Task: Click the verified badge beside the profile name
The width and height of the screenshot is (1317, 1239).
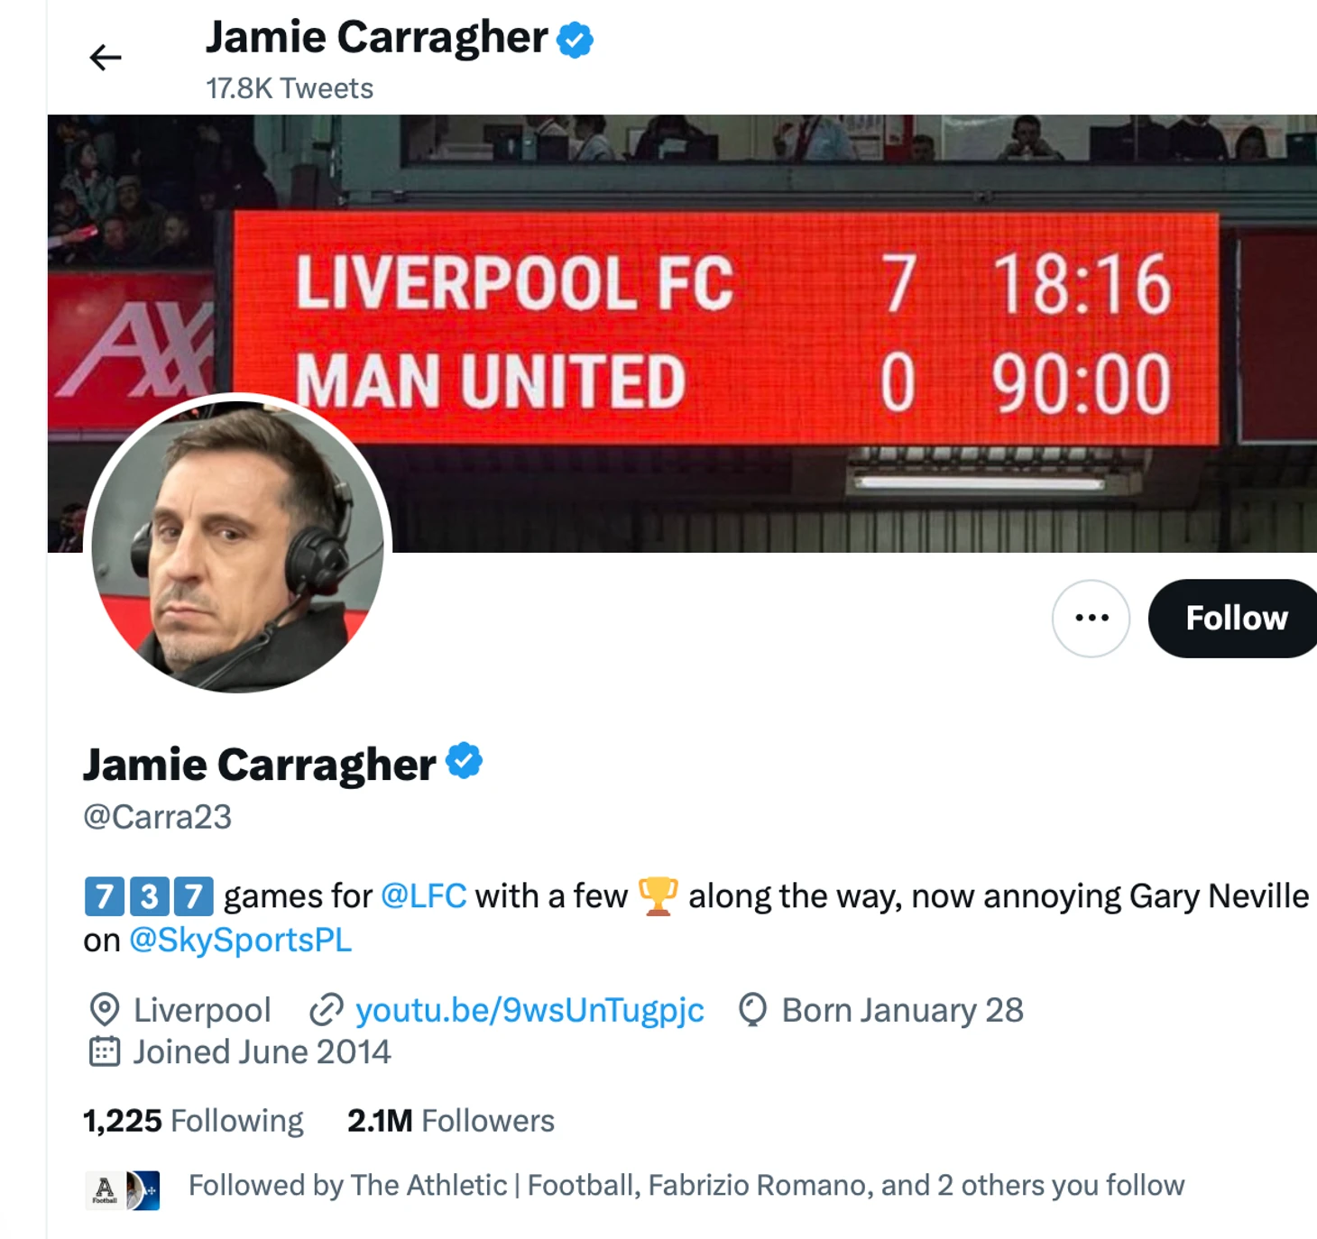Action: [x=465, y=762]
